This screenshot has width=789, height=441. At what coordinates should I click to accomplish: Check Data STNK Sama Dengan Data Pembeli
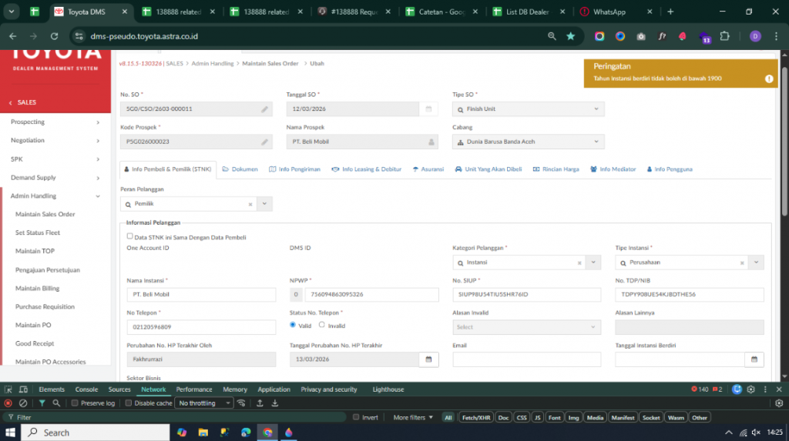click(130, 237)
